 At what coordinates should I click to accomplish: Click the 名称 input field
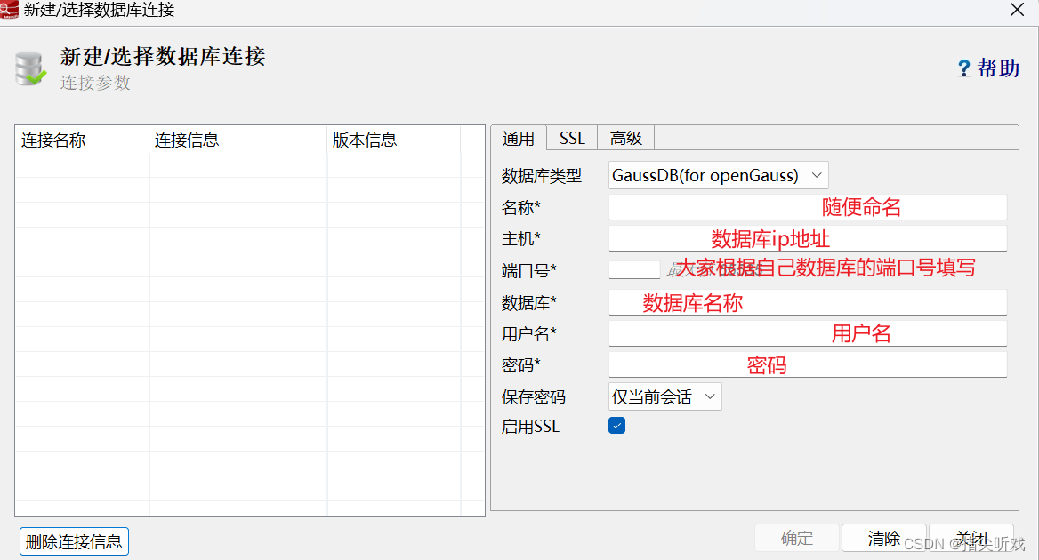807,207
